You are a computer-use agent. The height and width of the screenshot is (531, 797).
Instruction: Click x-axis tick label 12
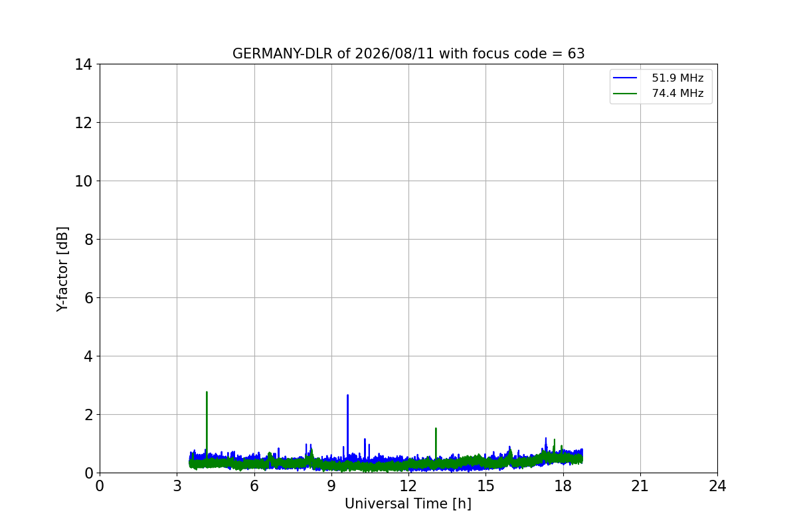pos(408,486)
